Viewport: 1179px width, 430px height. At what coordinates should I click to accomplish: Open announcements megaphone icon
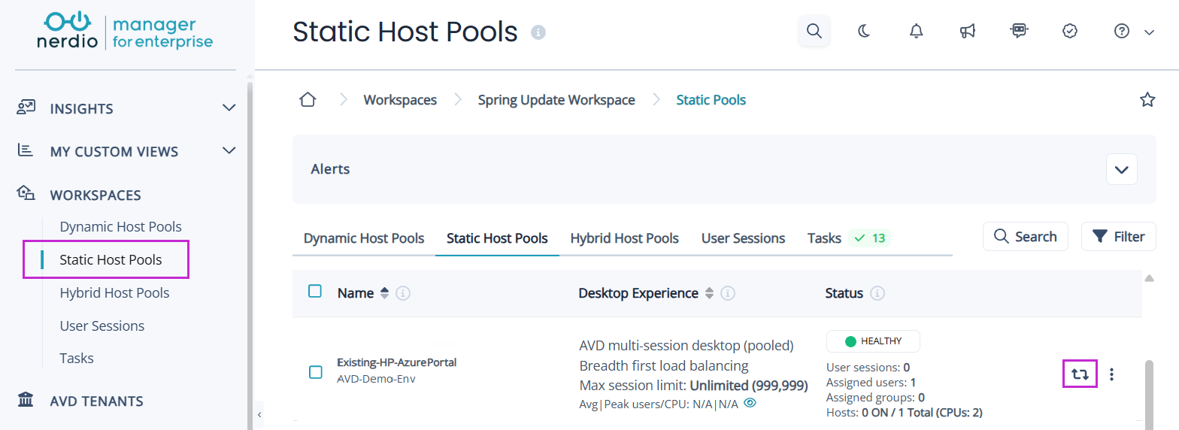click(968, 31)
